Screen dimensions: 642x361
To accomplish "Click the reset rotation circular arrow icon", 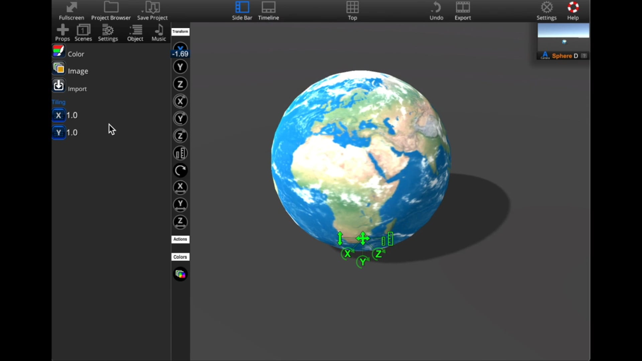I will click(x=180, y=170).
